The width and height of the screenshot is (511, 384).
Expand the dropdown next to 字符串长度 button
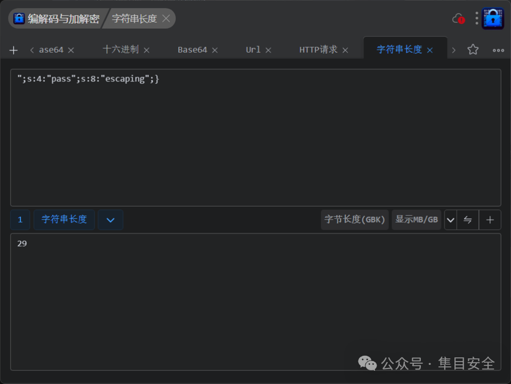point(110,220)
